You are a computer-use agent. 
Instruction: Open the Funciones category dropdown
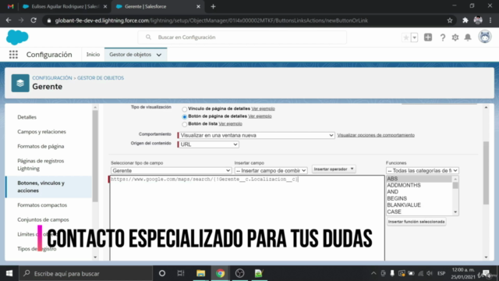tap(422, 170)
